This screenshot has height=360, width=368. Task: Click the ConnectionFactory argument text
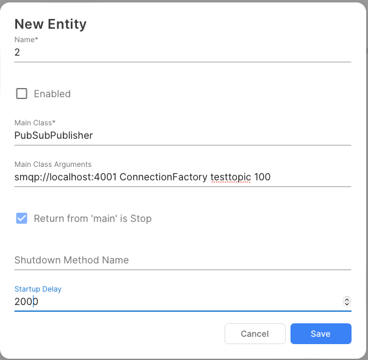(164, 177)
